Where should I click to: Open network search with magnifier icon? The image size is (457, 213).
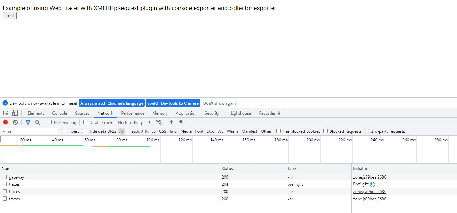[x=37, y=122]
